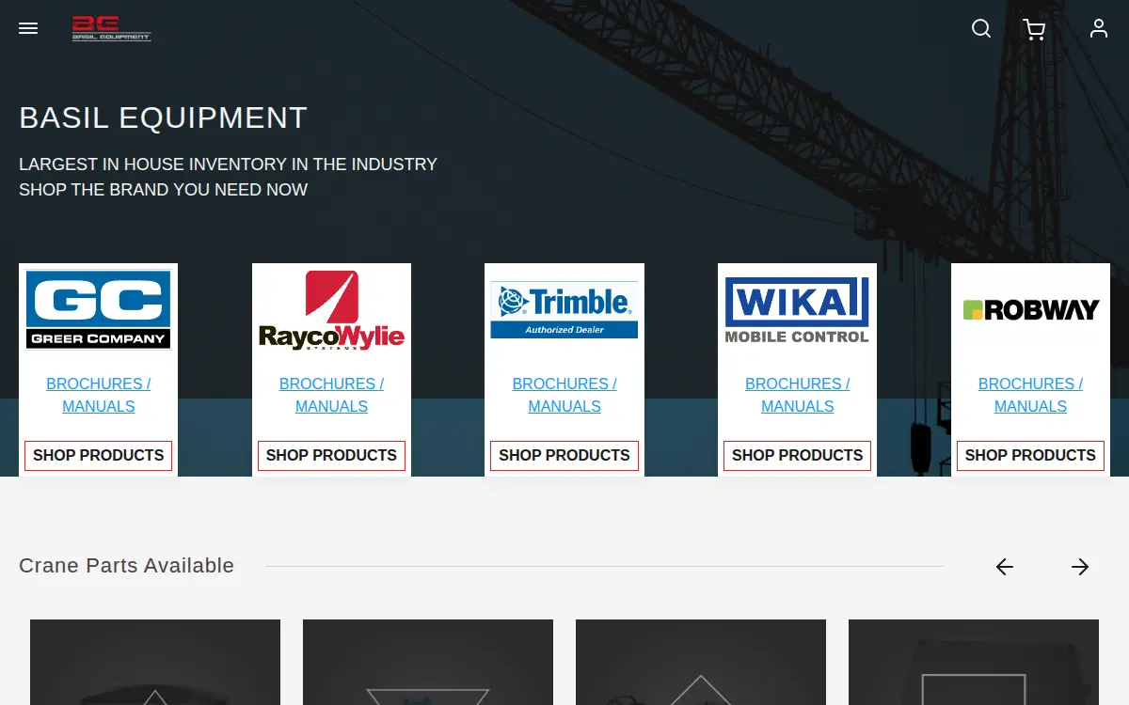Screen dimensions: 1129x705
Task: Click the WIKA Mobile Control logo
Action: tap(797, 309)
